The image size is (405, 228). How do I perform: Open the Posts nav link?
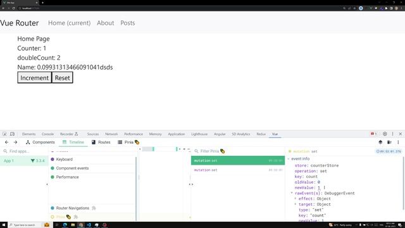coord(128,23)
